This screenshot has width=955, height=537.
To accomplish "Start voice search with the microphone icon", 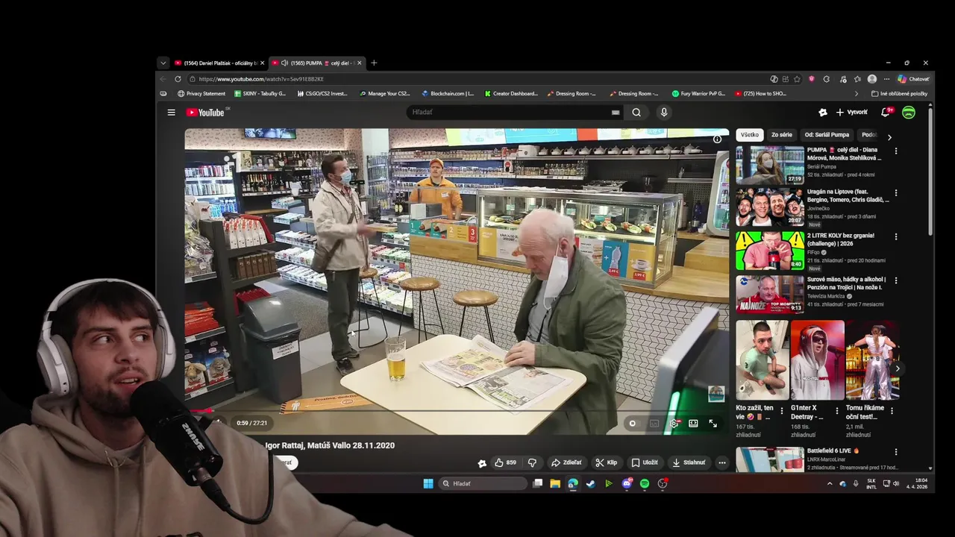I will (664, 113).
